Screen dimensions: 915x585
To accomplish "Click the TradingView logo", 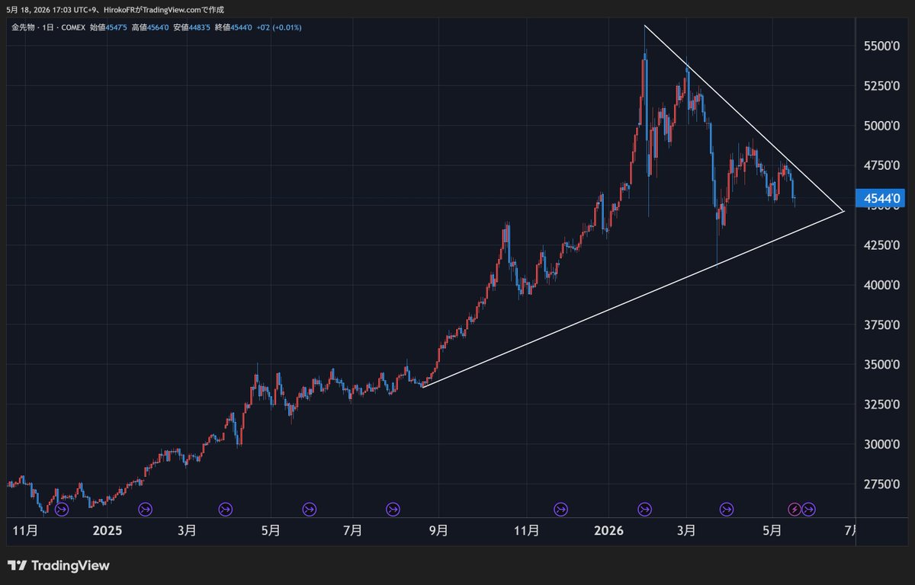I will pyautogui.click(x=59, y=565).
